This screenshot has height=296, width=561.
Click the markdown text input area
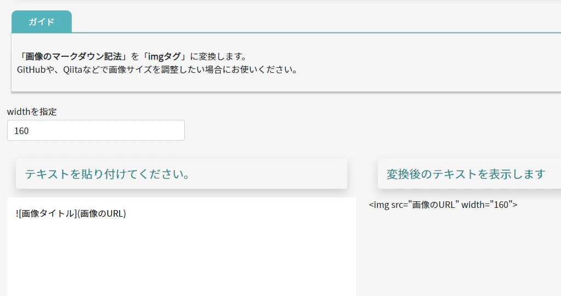(182, 247)
